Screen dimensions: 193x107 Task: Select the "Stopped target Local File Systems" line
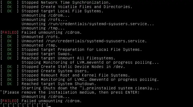tap(62, 11)
